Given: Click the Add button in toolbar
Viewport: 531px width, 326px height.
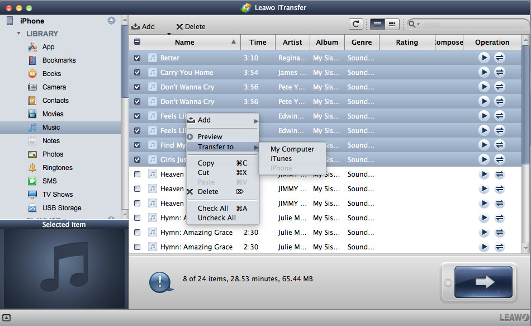Looking at the screenshot, I should coord(143,26).
